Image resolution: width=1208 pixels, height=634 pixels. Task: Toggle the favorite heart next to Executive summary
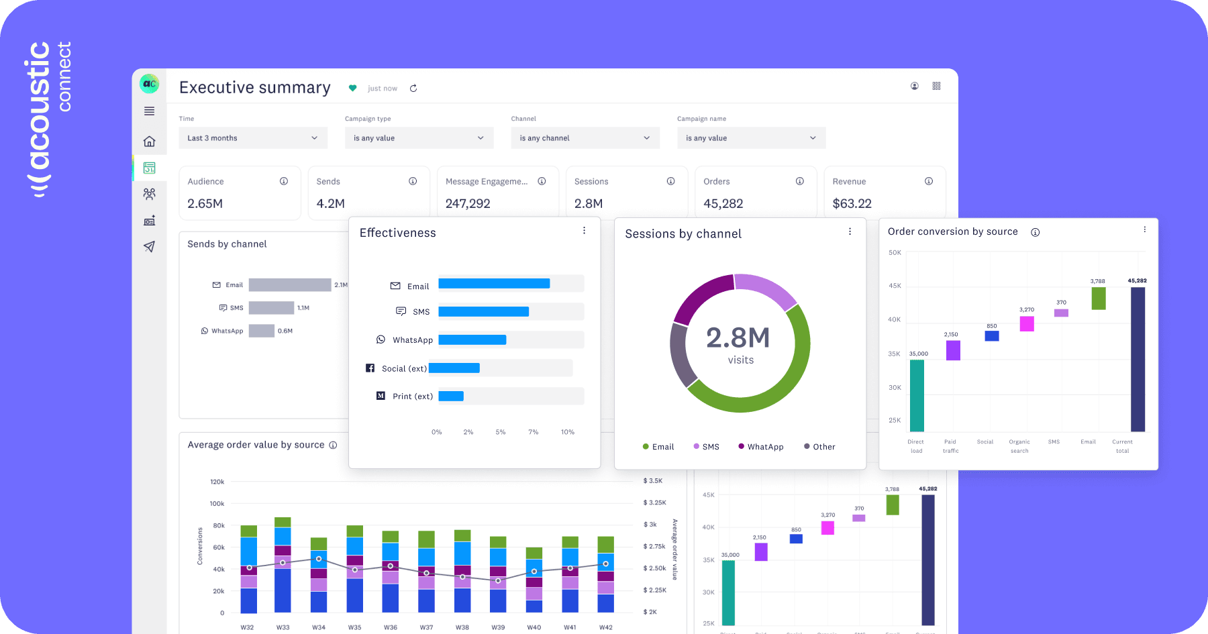pyautogui.click(x=353, y=88)
